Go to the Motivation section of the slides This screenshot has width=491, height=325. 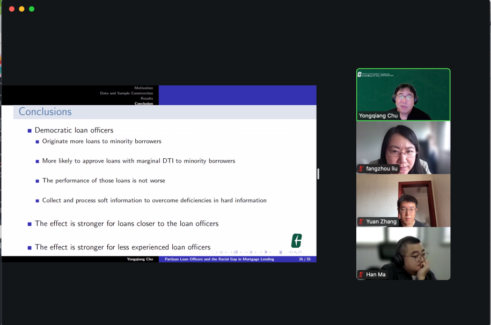143,88
